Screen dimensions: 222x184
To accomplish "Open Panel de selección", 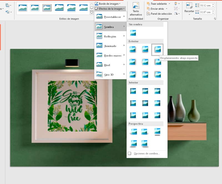I will (159, 14).
